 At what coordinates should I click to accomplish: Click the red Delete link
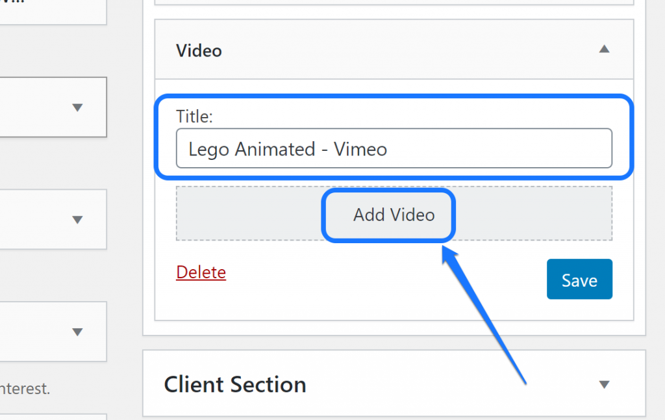201,272
